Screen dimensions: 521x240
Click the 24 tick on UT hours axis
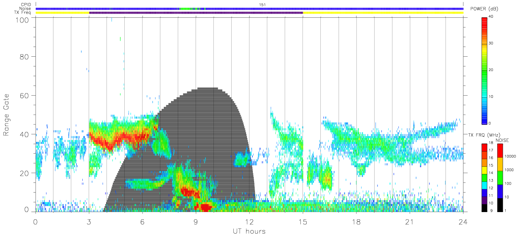click(463, 222)
